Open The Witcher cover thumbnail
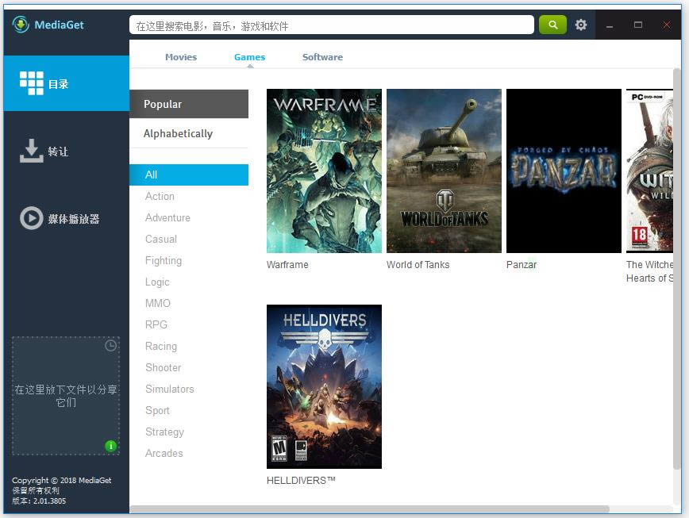 point(649,171)
